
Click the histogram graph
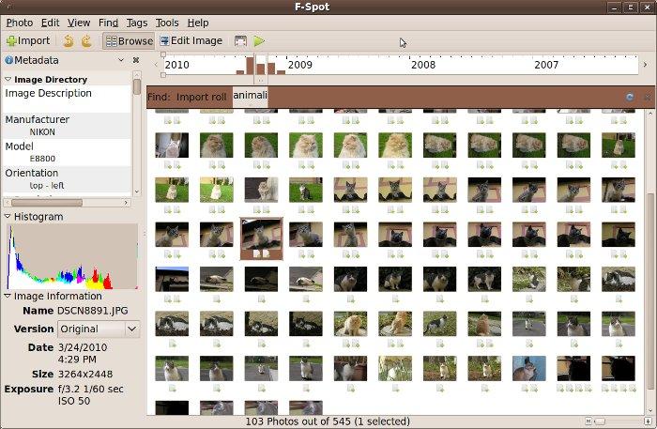(72, 256)
